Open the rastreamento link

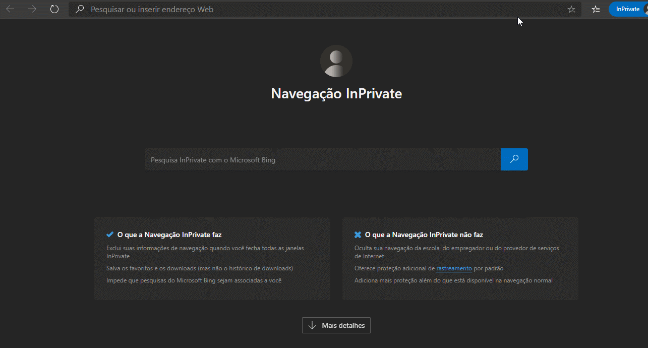[x=454, y=268]
